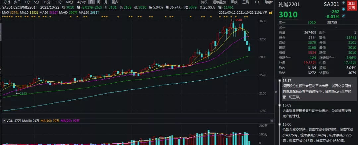Viewport: 358px width, 145px height.
Task: Open the pencil edit note icon
Action: point(343,16)
